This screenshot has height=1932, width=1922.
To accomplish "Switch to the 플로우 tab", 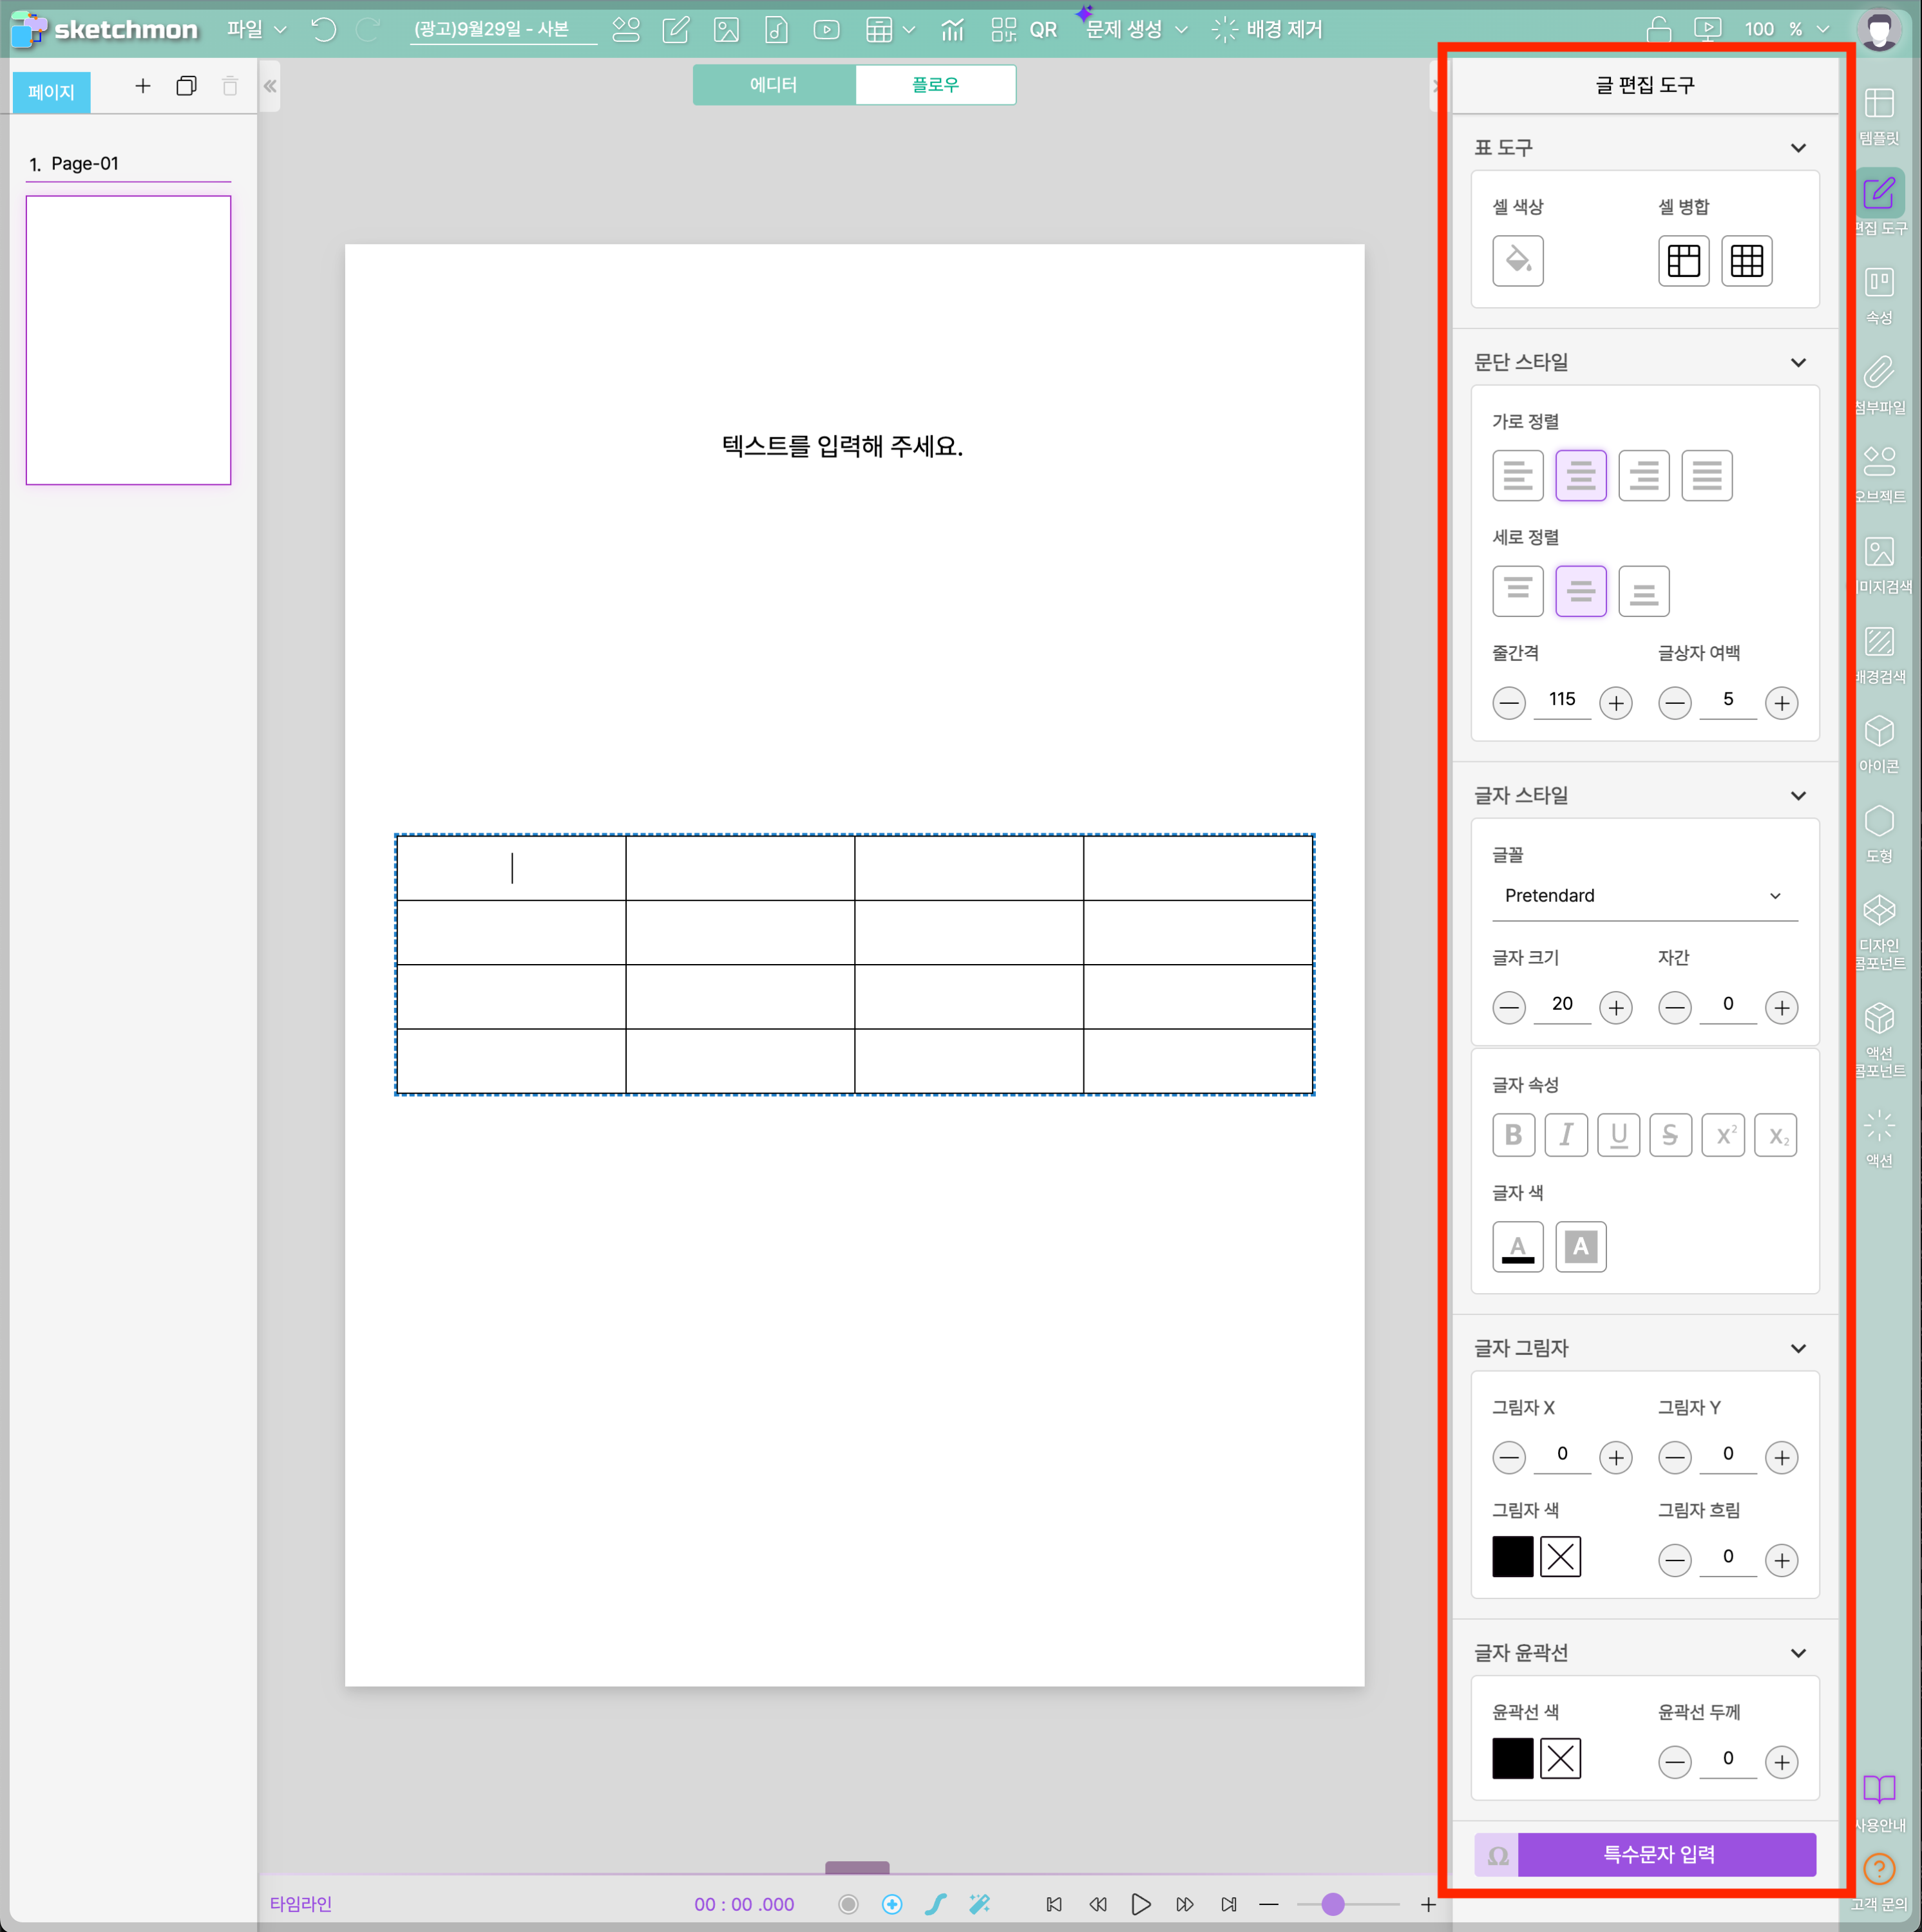I will click(935, 85).
